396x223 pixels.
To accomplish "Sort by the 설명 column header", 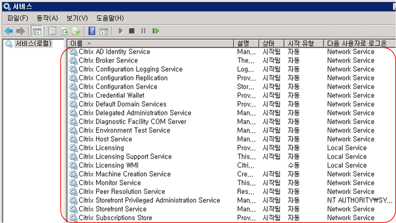I will pos(246,44).
